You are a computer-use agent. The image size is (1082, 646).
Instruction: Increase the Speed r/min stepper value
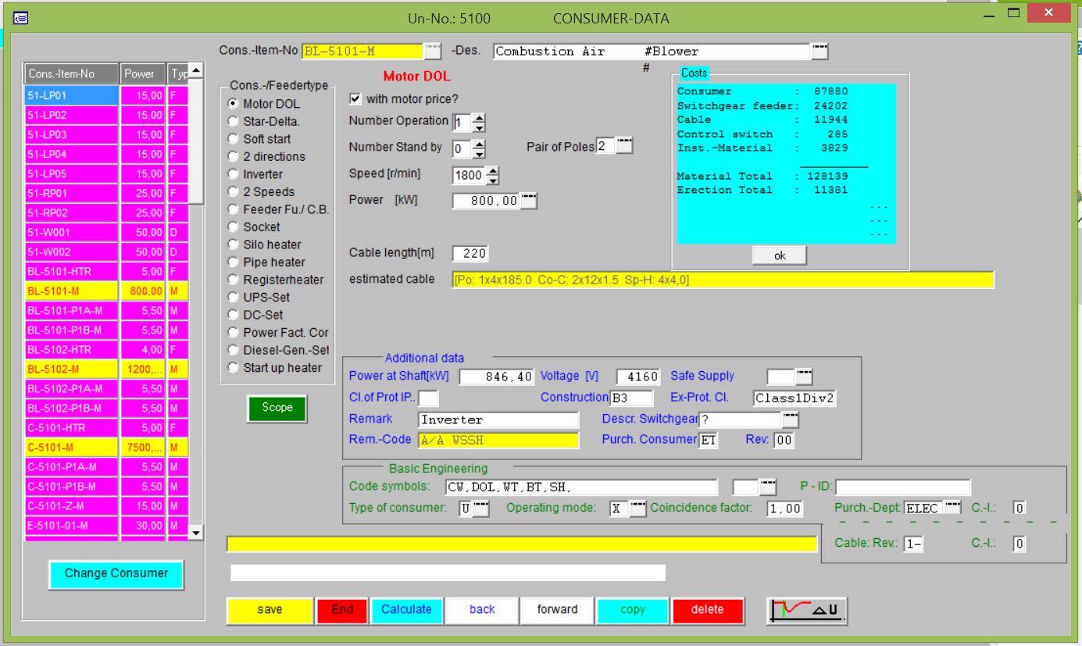[491, 171]
